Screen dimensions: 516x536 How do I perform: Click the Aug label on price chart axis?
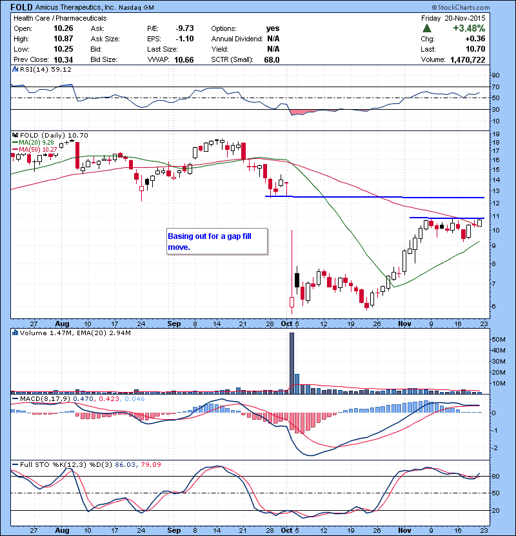coord(62,324)
